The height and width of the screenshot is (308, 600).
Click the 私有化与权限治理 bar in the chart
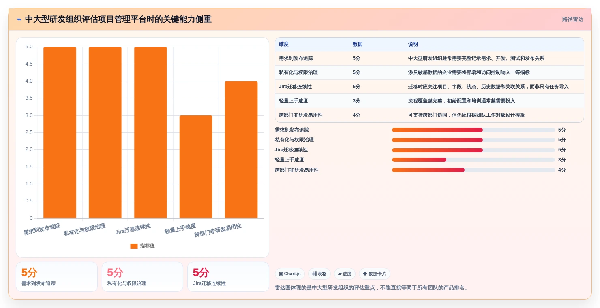[x=105, y=132]
